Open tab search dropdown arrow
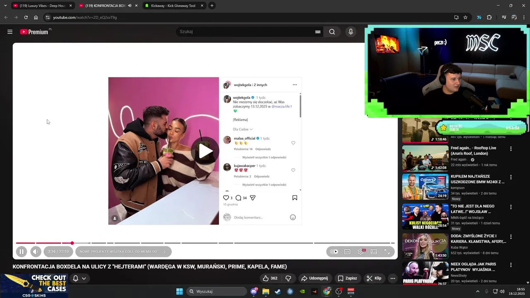The width and height of the screenshot is (530, 298). (5, 6)
